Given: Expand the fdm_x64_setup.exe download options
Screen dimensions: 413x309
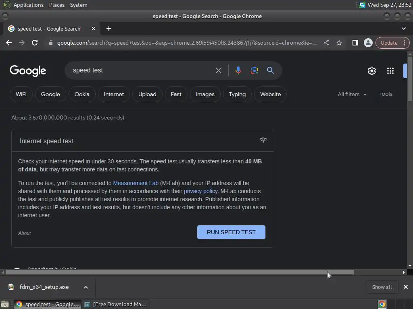Looking at the screenshot, I should pos(86,287).
